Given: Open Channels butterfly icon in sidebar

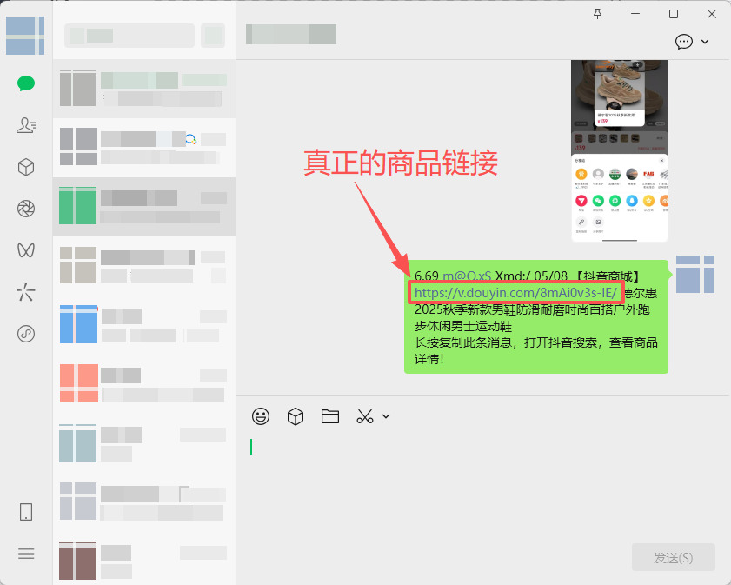Looking at the screenshot, I should coord(26,250).
